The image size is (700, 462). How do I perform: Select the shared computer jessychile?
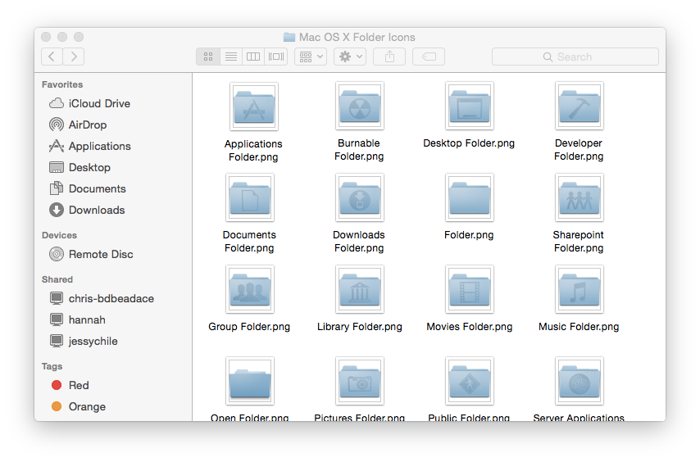[84, 341]
